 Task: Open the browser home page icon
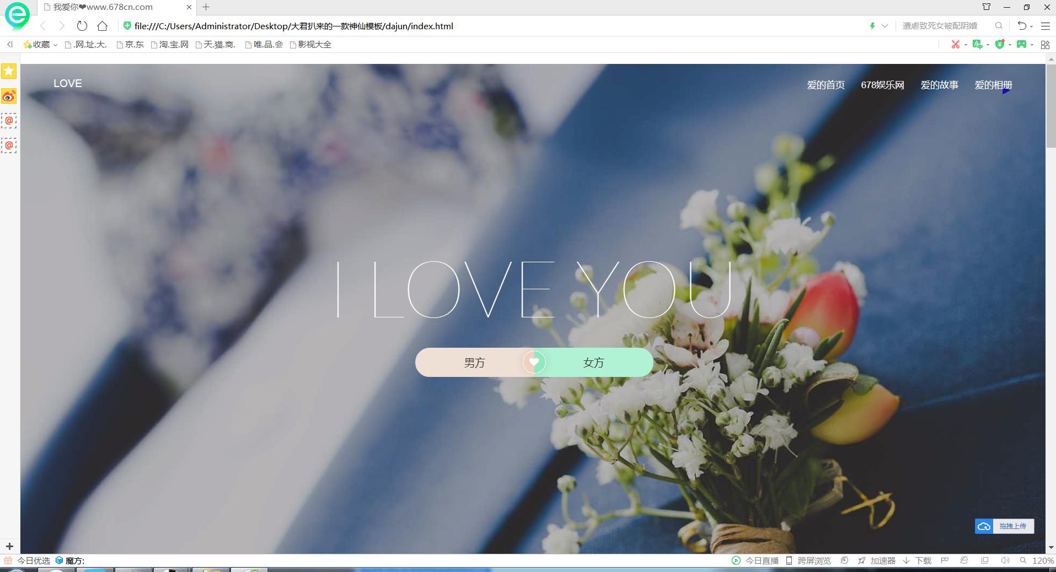(x=102, y=26)
